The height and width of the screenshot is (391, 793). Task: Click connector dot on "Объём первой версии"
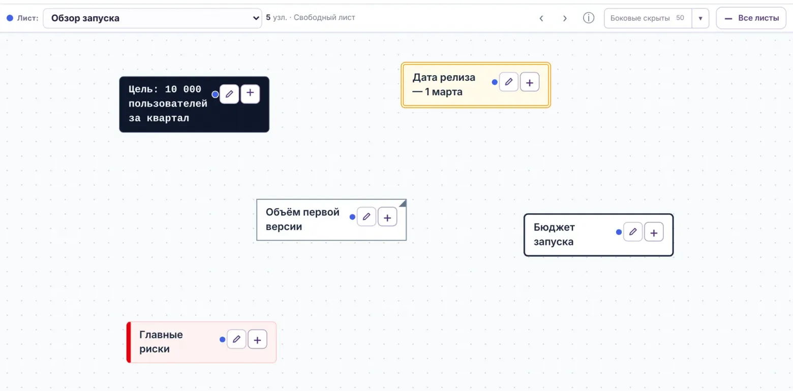click(352, 217)
